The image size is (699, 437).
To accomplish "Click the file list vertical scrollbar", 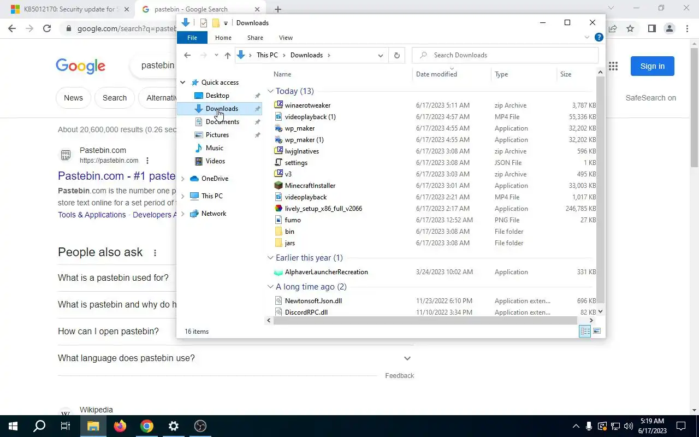I will tap(600, 188).
